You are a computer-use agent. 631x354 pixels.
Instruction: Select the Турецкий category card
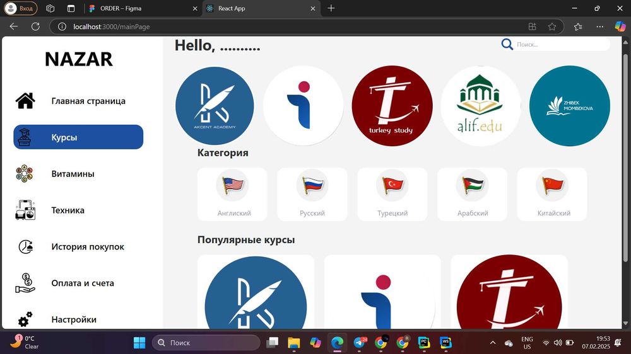[392, 194]
